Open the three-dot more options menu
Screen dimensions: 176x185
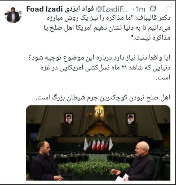coord(167,9)
